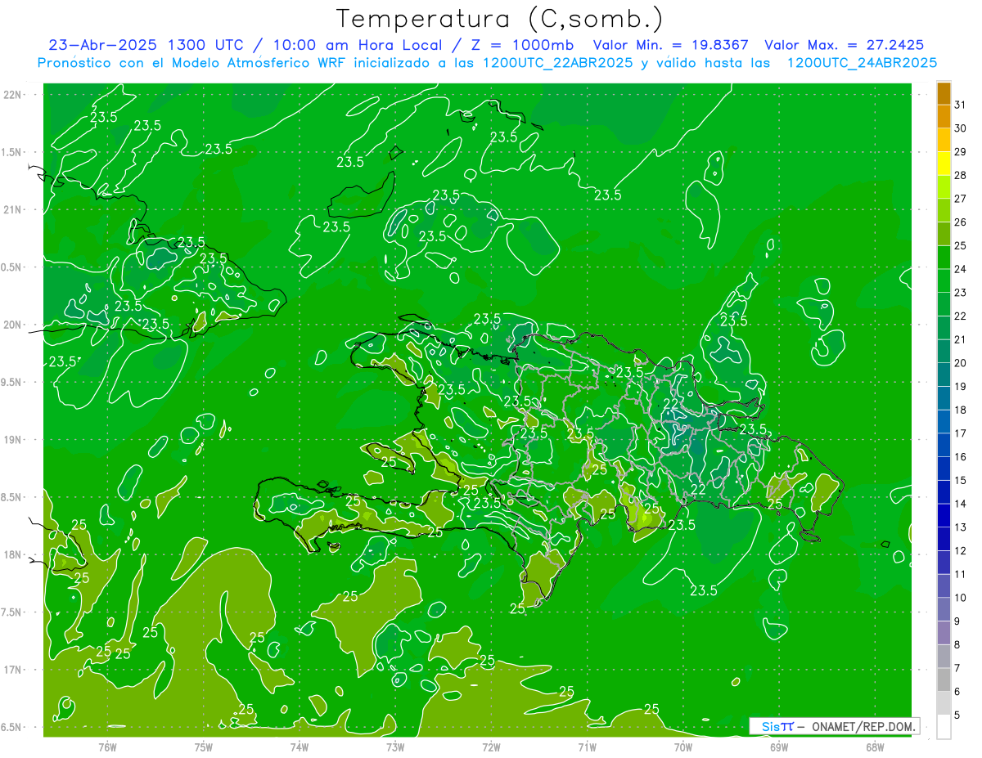
Task: Click longitude label 76W
Action: point(107,747)
